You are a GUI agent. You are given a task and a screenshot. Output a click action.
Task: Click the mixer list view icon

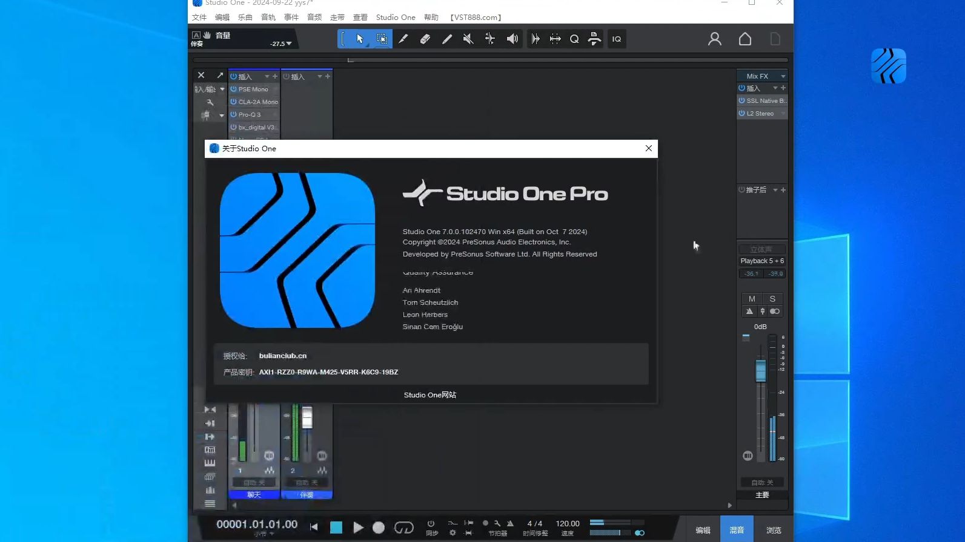click(210, 503)
